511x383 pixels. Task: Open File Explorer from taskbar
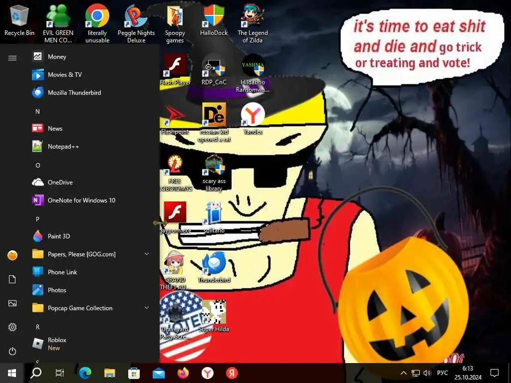click(109, 373)
